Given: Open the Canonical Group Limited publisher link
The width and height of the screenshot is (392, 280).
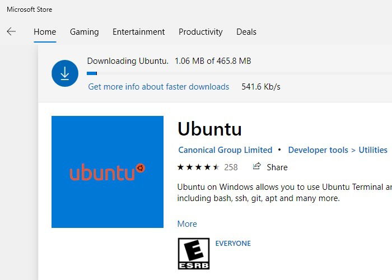Looking at the screenshot, I should (225, 150).
